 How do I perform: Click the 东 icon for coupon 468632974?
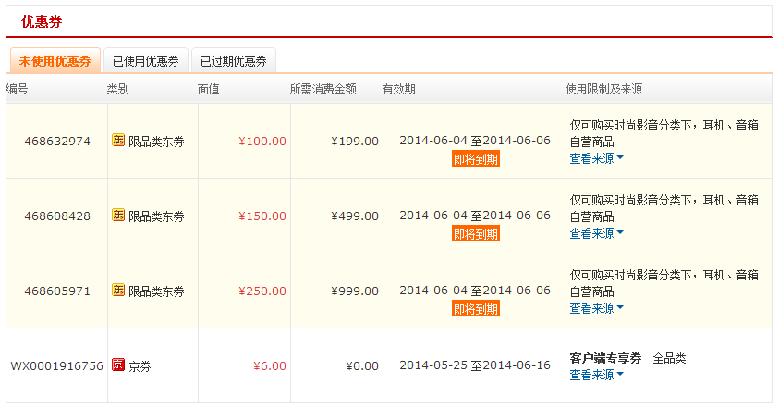pyautogui.click(x=118, y=141)
